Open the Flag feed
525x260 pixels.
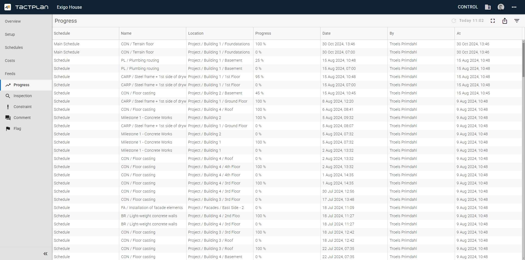pos(26,128)
